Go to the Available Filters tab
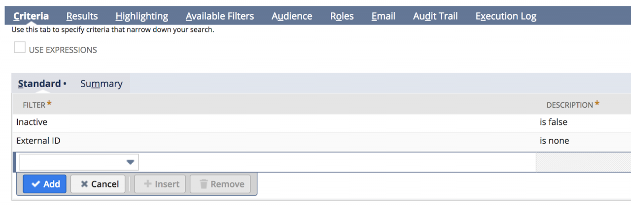This screenshot has height=208, width=631. pyautogui.click(x=220, y=16)
